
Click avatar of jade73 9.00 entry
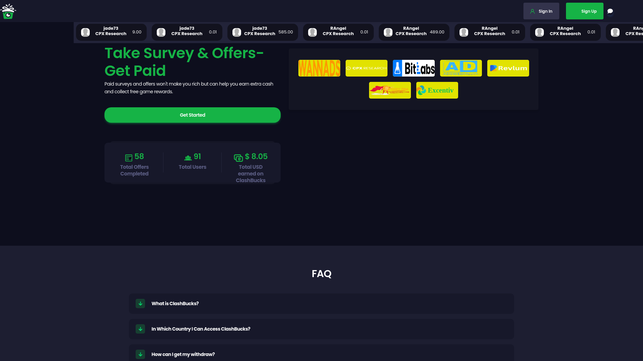85,32
